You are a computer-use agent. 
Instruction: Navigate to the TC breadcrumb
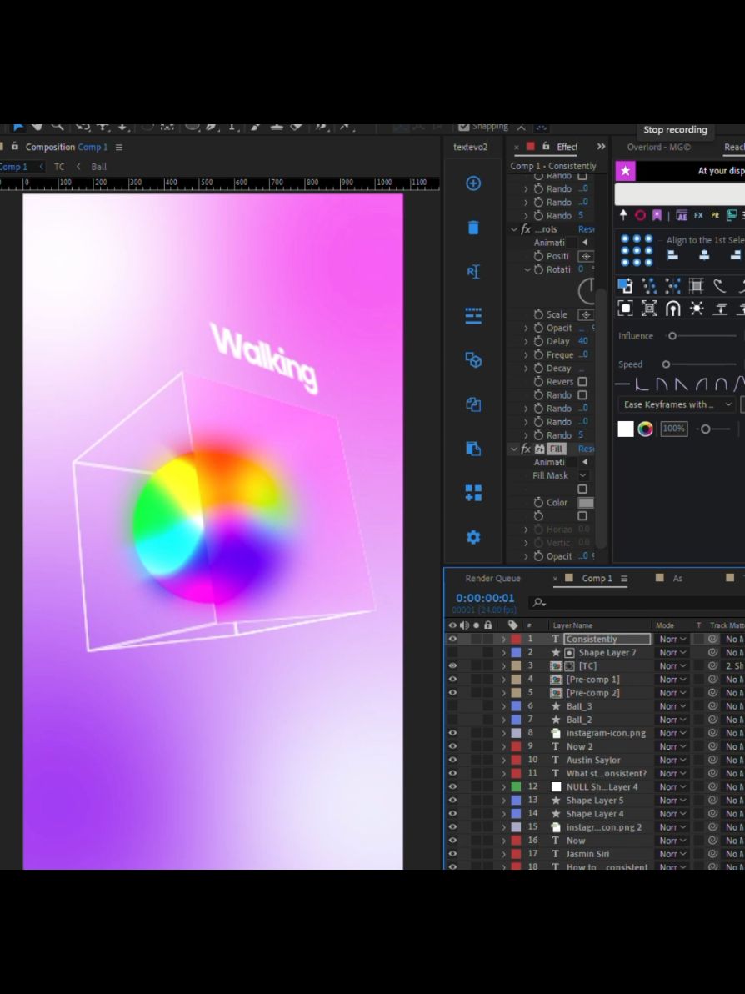click(59, 167)
